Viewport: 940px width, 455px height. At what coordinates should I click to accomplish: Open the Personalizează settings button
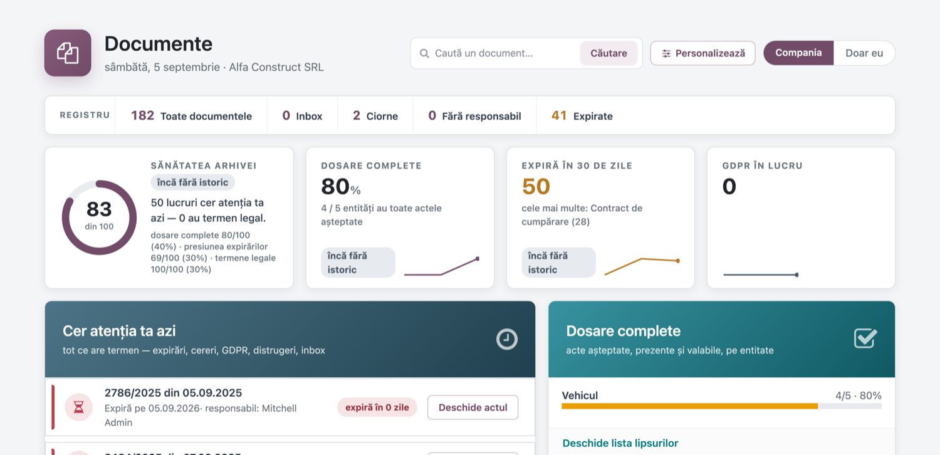click(x=702, y=53)
